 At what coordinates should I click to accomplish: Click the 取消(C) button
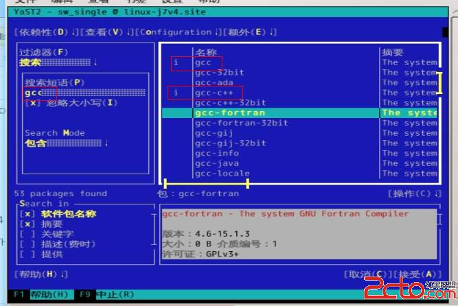click(x=367, y=274)
